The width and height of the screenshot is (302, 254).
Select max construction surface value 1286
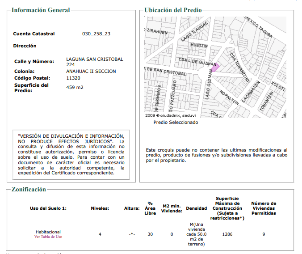227,234
